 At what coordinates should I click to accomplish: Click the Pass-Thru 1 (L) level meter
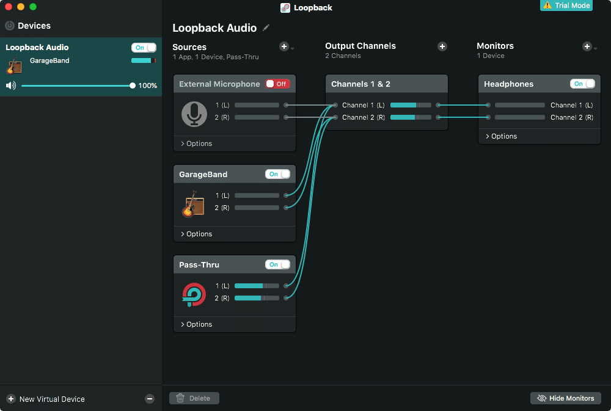[257, 286]
